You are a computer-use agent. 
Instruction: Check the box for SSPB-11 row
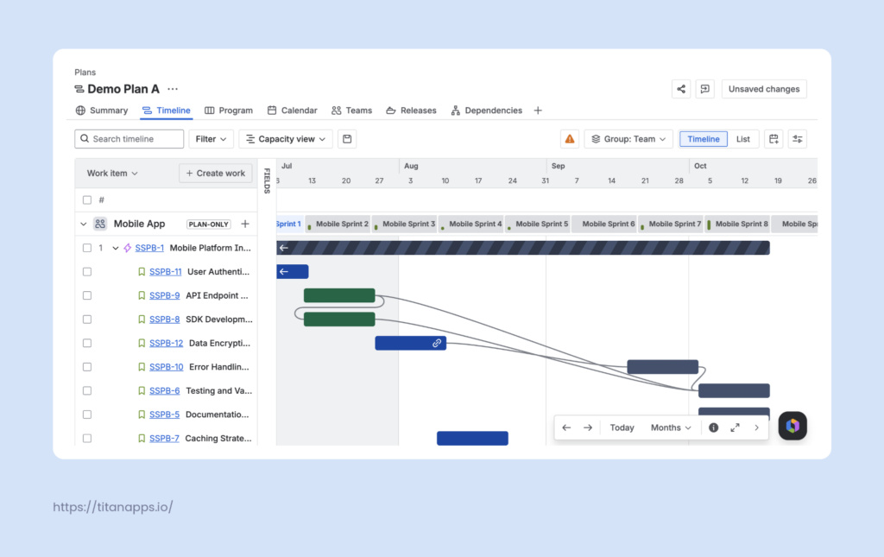pos(87,272)
